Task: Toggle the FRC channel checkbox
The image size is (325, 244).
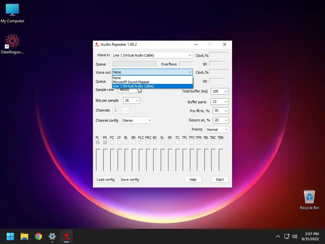Action: [x=148, y=142]
